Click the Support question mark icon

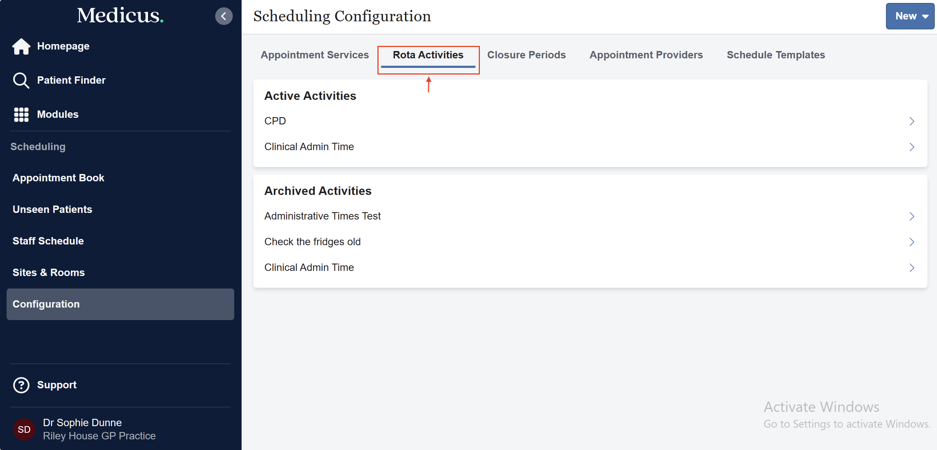point(21,385)
